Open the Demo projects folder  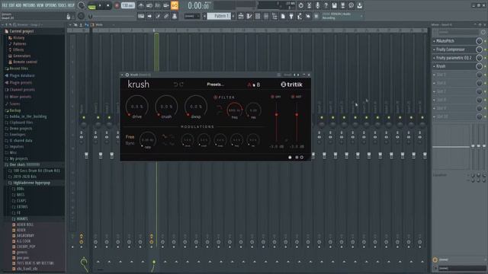[21, 129]
